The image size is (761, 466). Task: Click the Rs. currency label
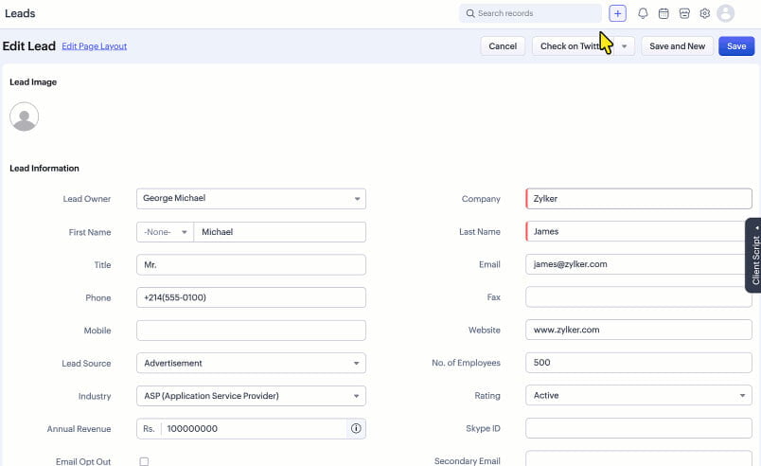pos(149,429)
